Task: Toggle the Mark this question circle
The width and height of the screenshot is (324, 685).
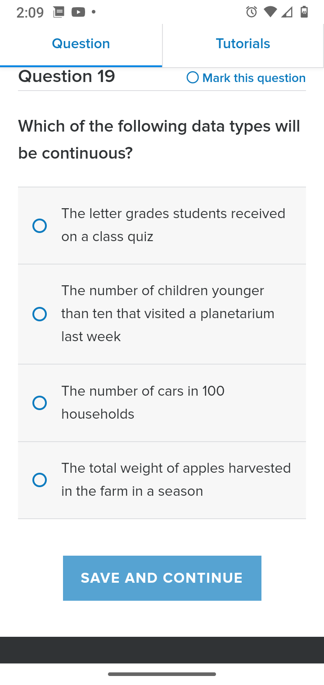Action: coord(193,78)
